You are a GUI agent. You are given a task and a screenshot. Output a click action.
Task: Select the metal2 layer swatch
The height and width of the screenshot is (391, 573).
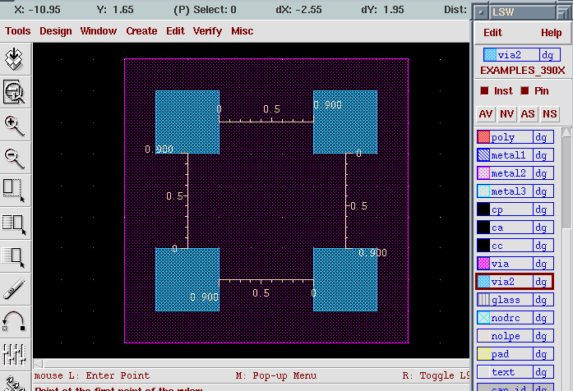[x=483, y=173]
